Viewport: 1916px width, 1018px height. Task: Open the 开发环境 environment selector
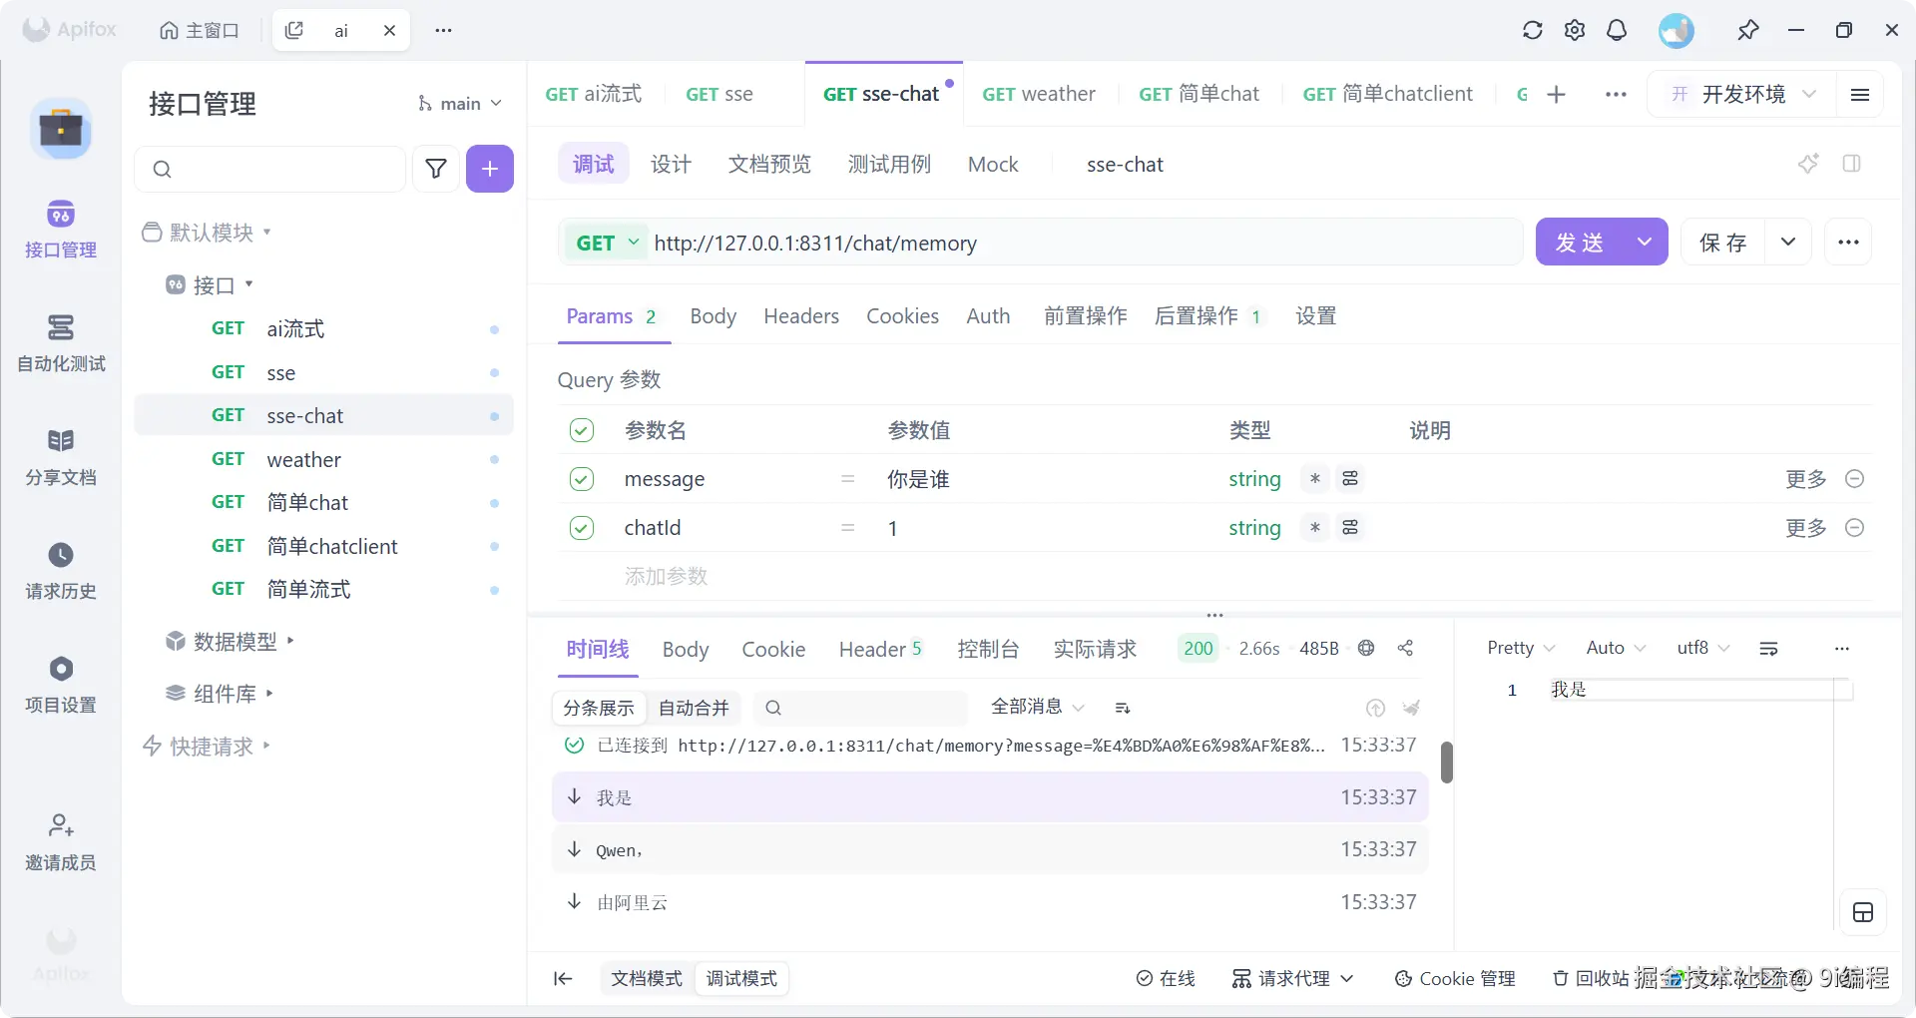coord(1742,94)
